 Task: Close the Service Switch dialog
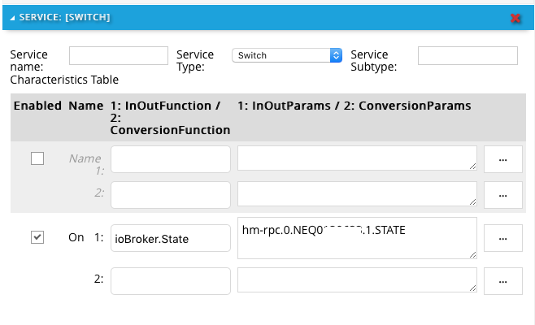click(x=515, y=17)
